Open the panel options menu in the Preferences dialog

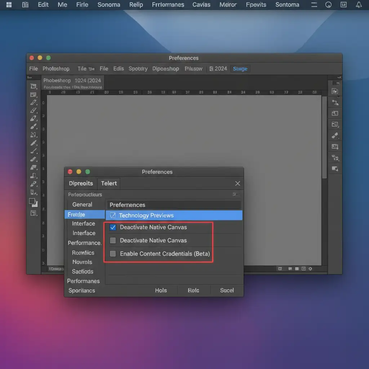click(236, 195)
